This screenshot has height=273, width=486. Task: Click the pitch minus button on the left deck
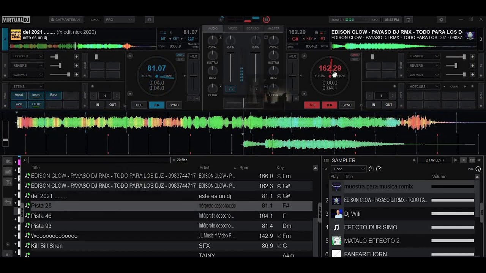click(191, 99)
